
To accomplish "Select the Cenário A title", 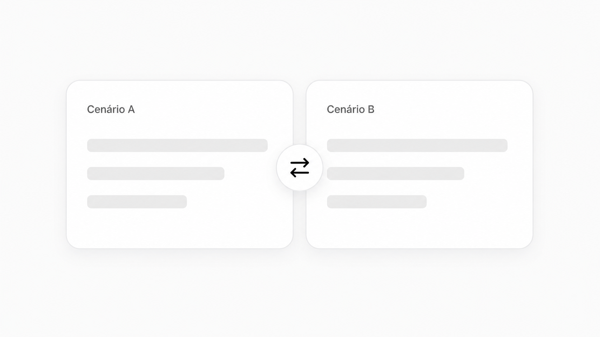I will point(111,109).
